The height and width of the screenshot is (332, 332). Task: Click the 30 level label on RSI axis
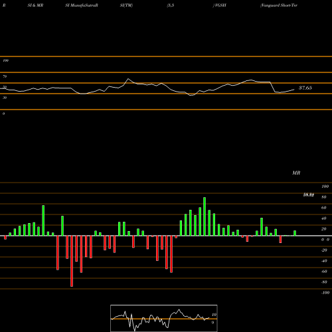pos(5,98)
